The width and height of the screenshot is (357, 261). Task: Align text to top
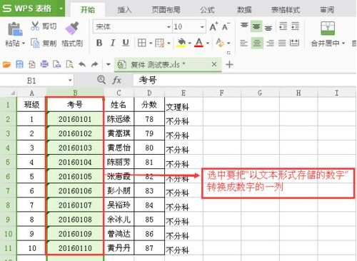pyautogui.click(x=244, y=26)
